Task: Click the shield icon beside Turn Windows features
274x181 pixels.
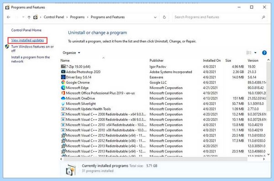Action: [x=7, y=47]
